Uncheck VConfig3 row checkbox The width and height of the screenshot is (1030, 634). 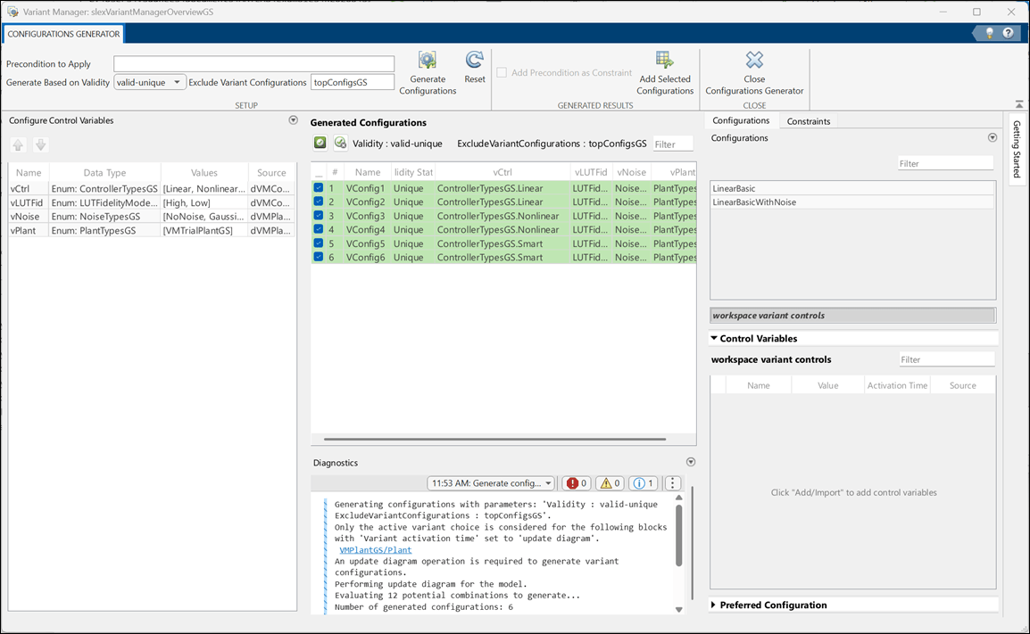[x=319, y=215]
